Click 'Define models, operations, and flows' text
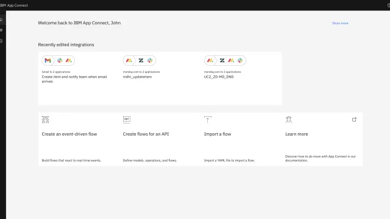 click(150, 161)
